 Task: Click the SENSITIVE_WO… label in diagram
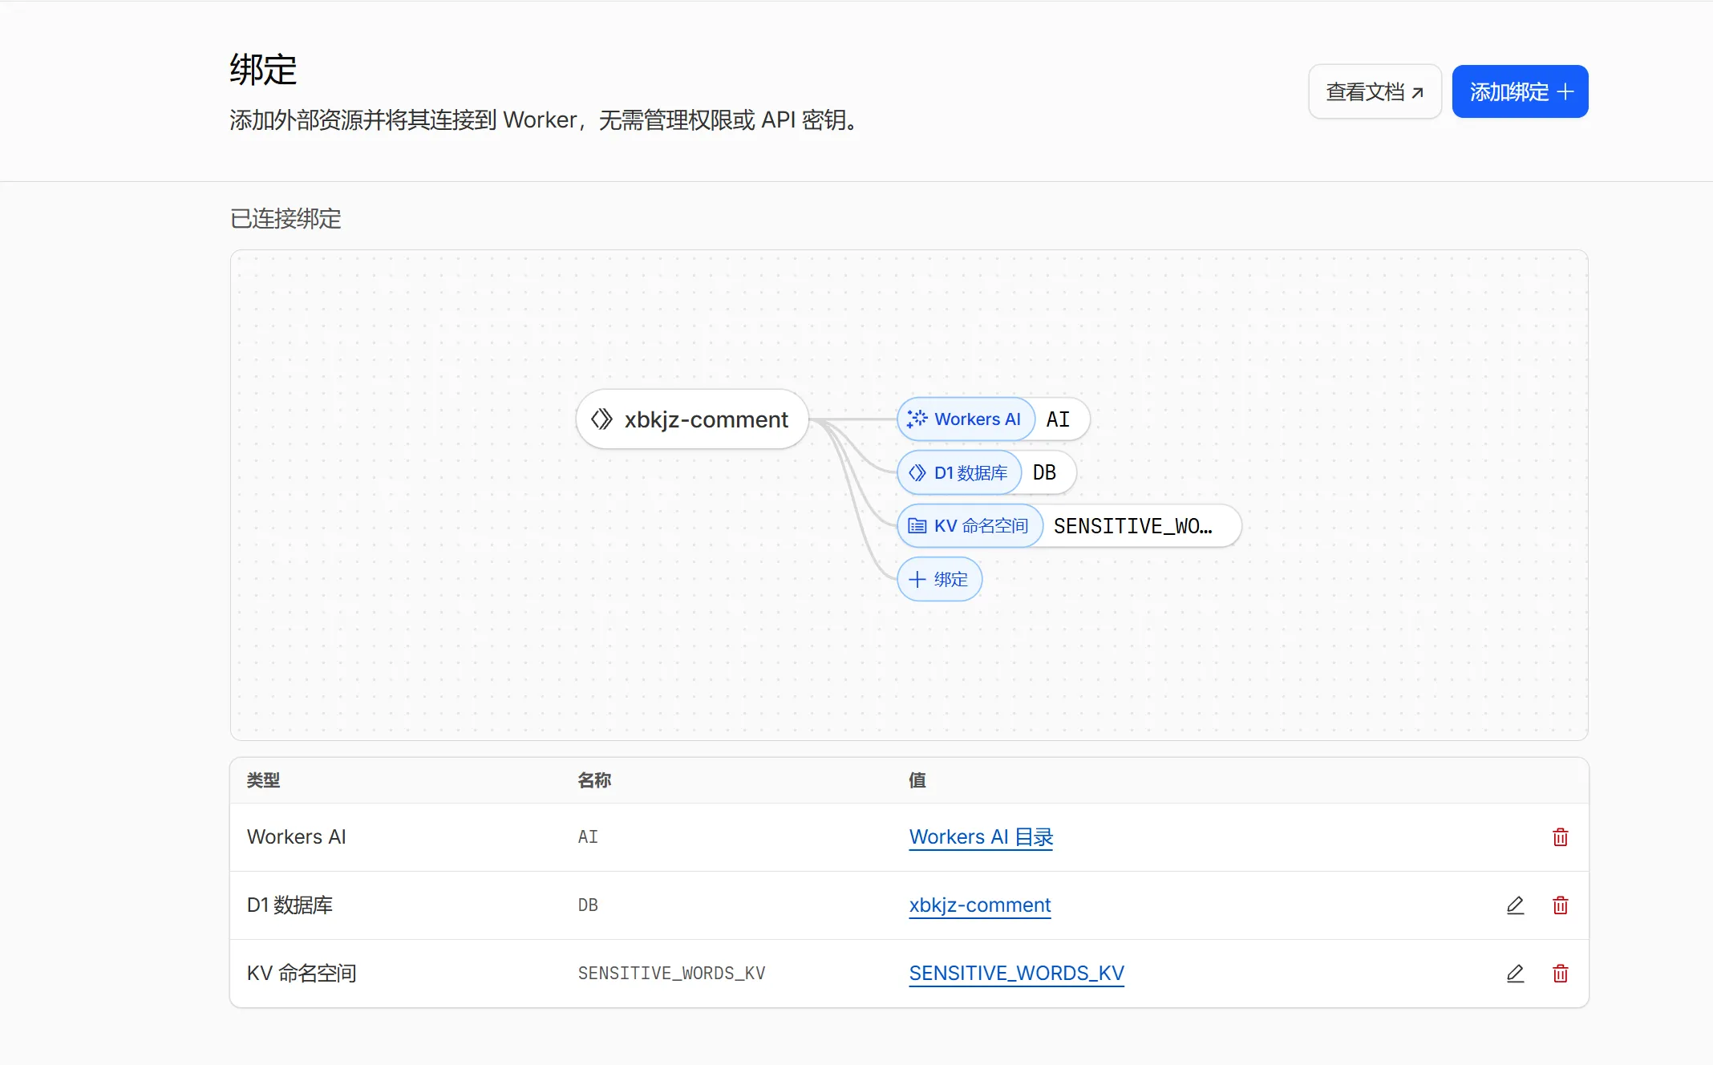pos(1132,526)
